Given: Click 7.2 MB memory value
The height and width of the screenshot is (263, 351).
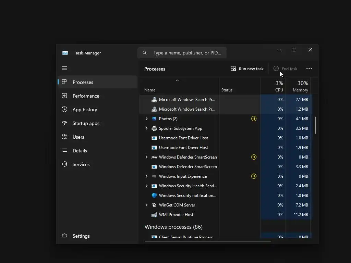Looking at the screenshot, I should coord(302,205).
